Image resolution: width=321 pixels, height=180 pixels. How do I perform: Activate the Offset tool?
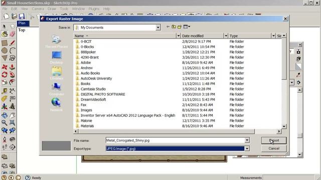click(12, 82)
